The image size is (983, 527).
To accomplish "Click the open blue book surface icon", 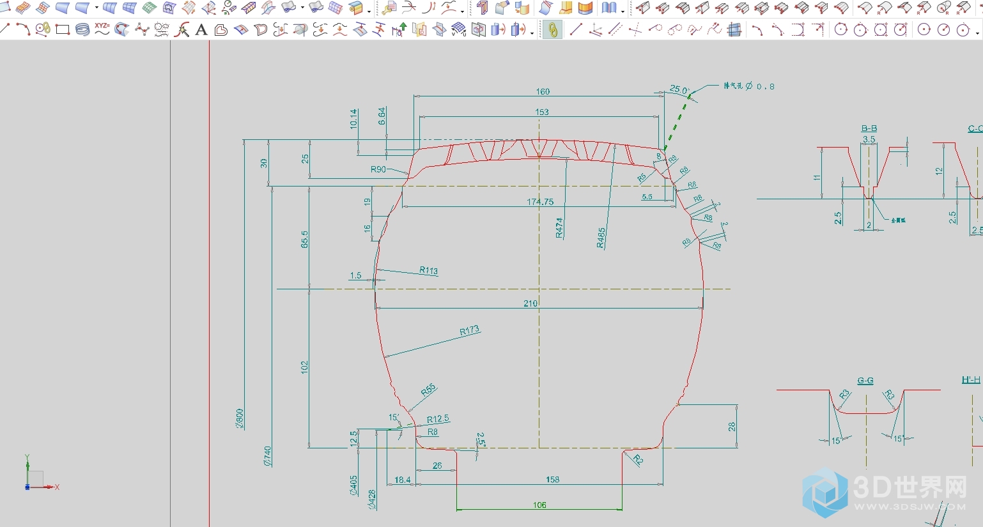I will tap(609, 8).
